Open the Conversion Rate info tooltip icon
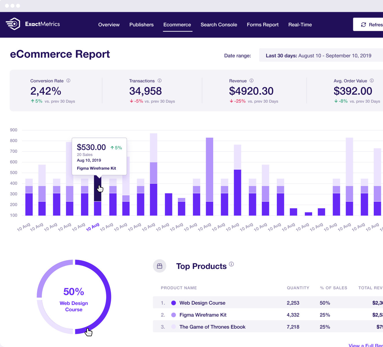 69,81
